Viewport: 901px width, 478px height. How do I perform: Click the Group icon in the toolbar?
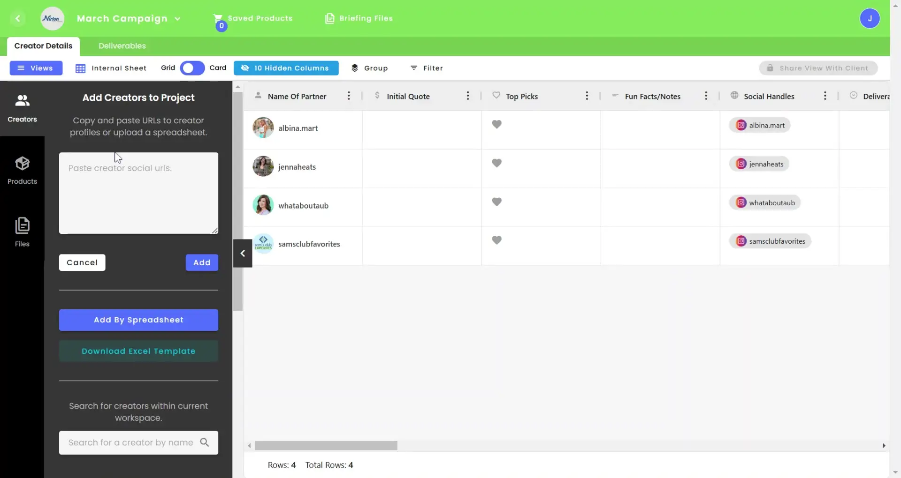point(355,68)
